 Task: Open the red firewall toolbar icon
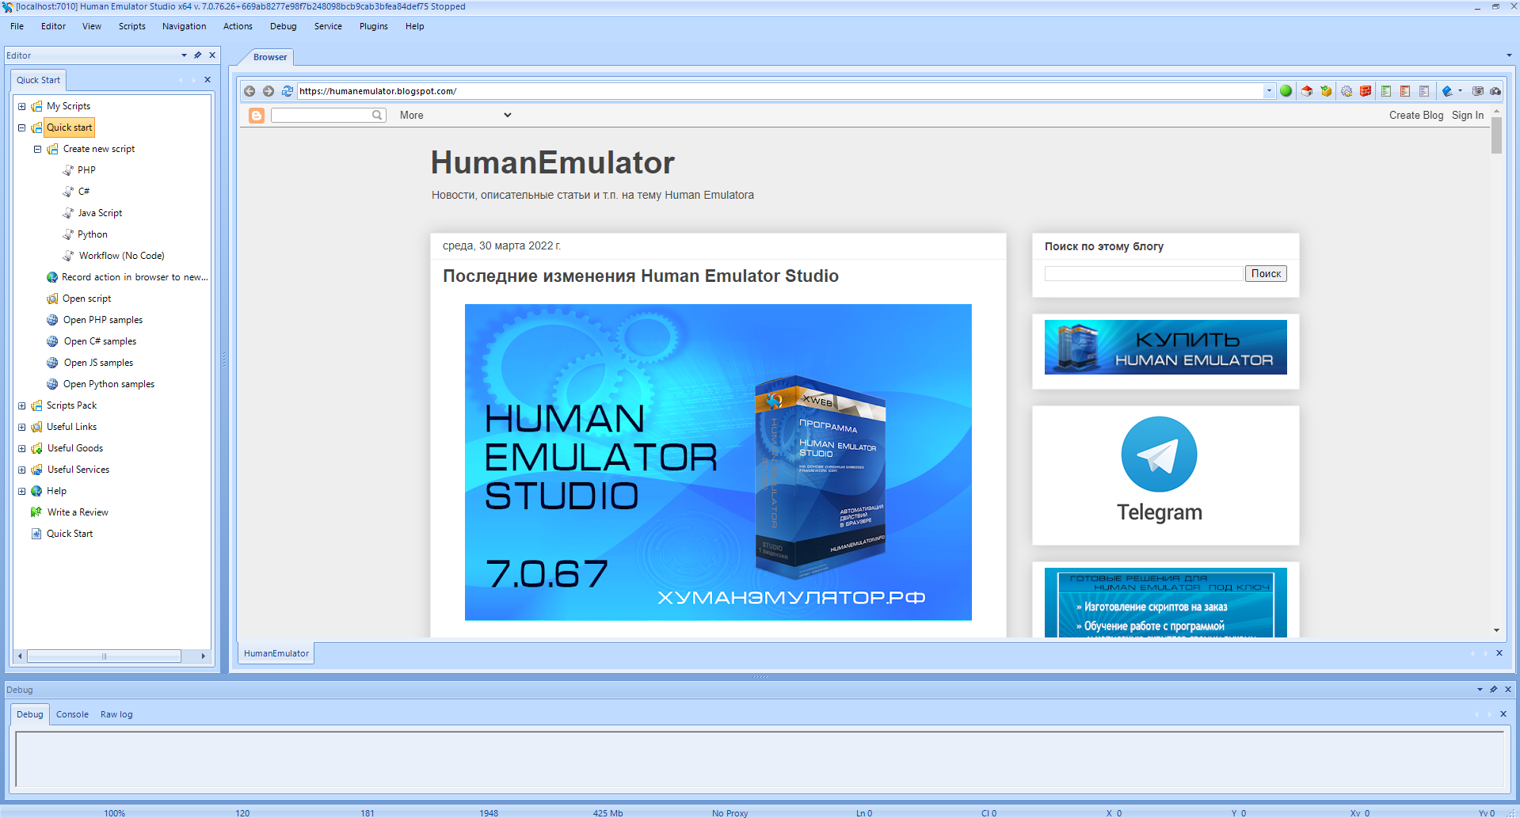tap(1366, 90)
